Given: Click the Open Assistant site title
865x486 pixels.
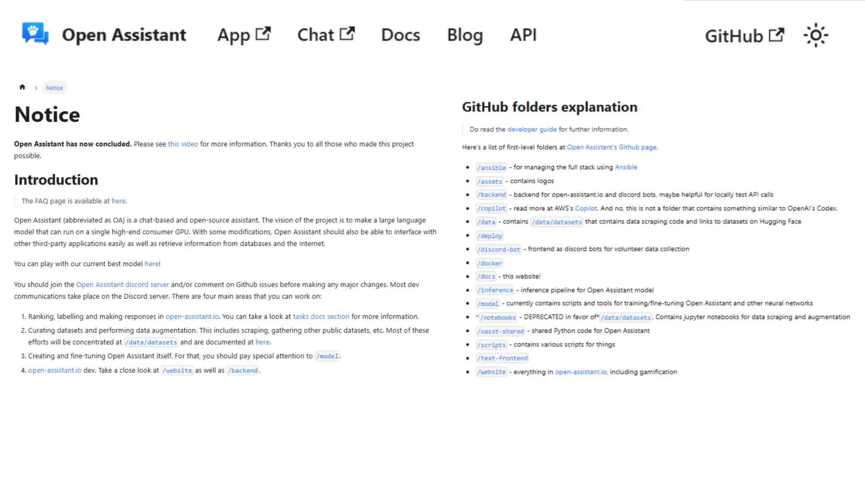Looking at the screenshot, I should pos(124,35).
